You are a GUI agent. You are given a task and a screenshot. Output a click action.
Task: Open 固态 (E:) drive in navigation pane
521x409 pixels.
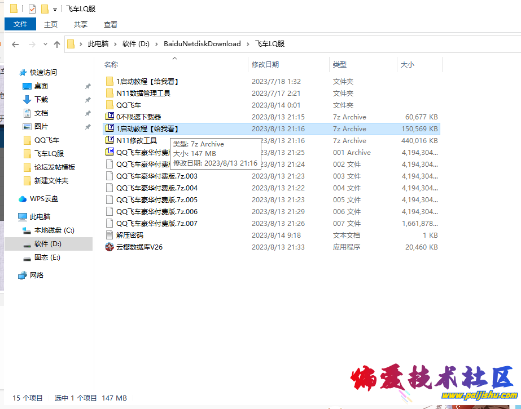coord(47,257)
